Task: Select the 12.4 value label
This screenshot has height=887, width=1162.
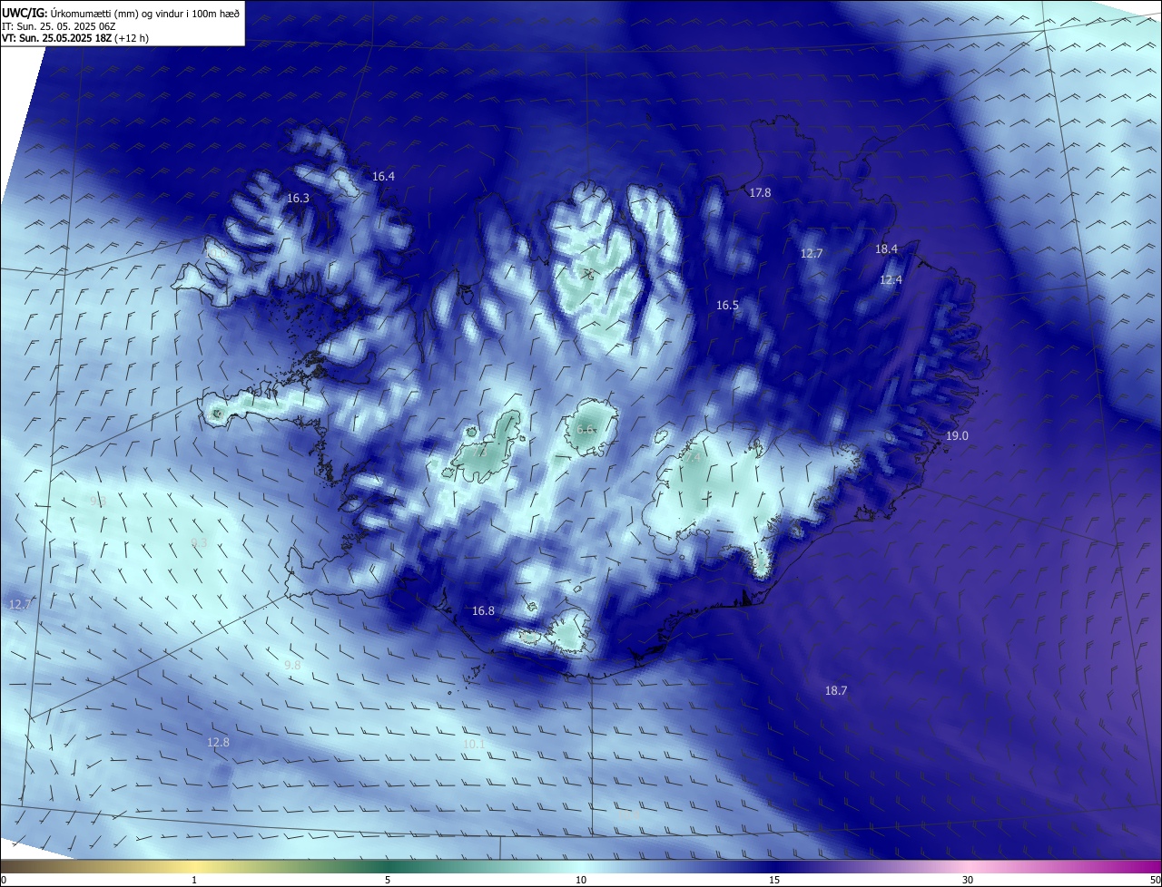Action: pyautogui.click(x=891, y=280)
